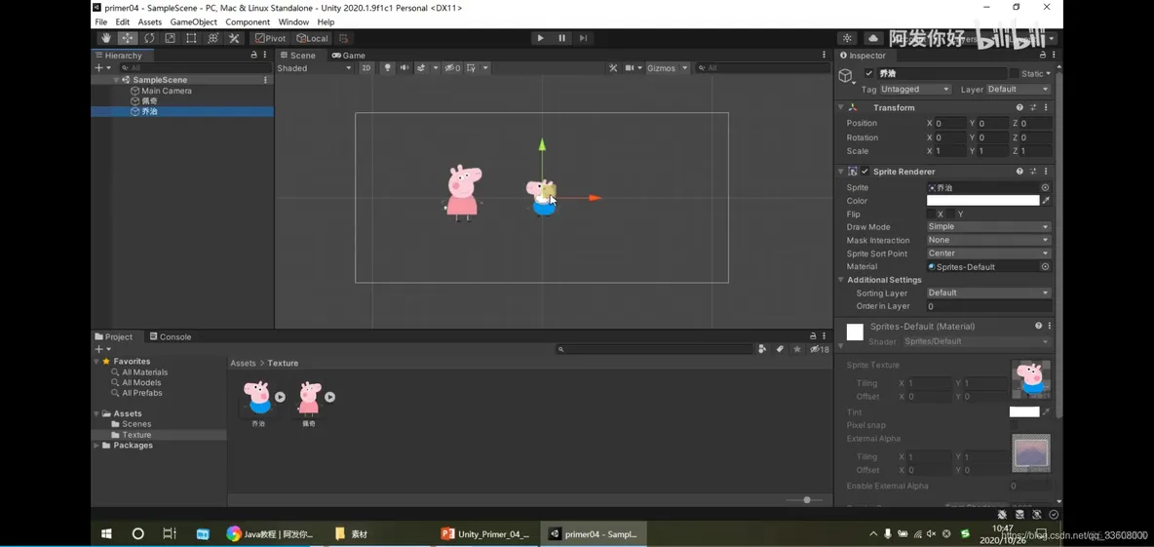Screen dimensions: 1154x547
Task: Toggle Local handle rotation
Action: click(312, 38)
